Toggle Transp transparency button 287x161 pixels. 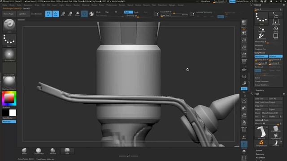244,137
